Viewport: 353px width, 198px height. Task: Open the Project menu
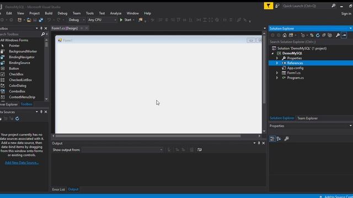[34, 13]
